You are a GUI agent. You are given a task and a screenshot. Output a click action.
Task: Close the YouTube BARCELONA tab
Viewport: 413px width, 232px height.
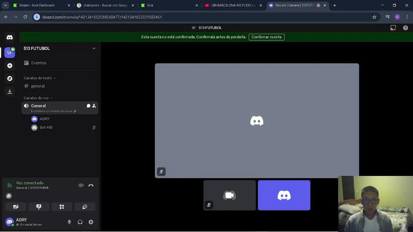pyautogui.click(x=261, y=5)
